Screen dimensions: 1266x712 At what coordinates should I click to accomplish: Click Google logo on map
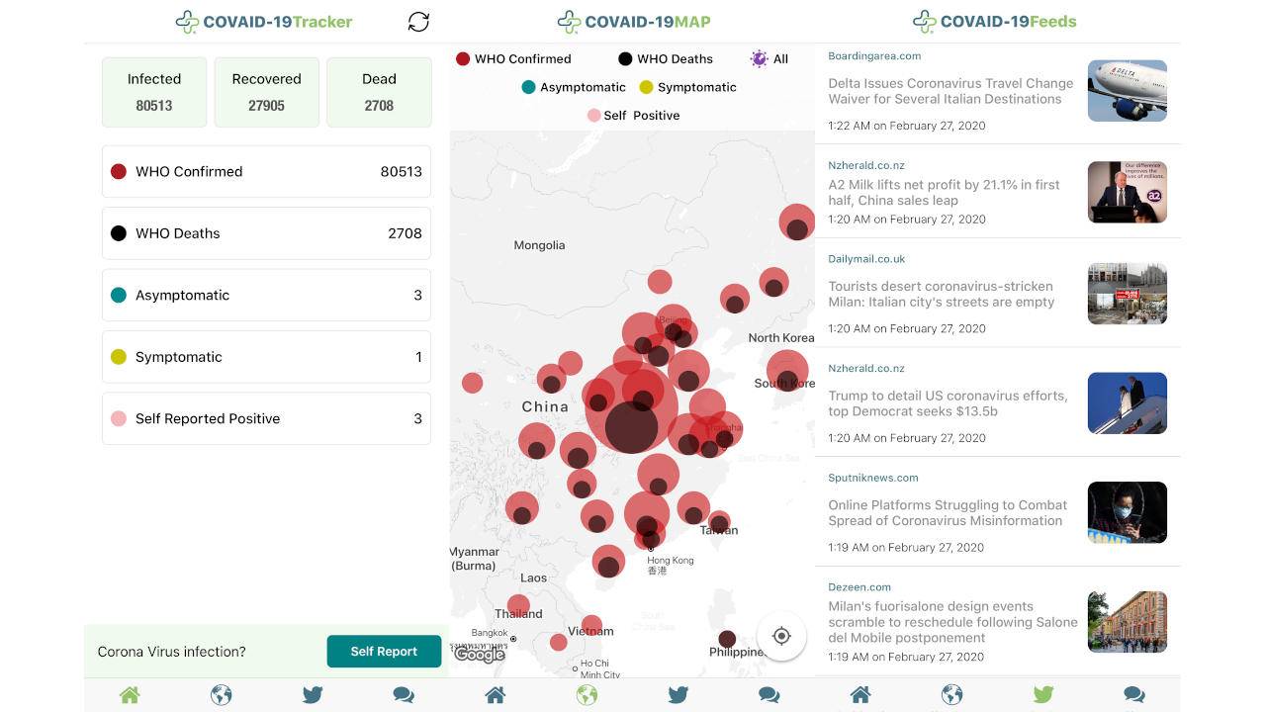click(480, 655)
